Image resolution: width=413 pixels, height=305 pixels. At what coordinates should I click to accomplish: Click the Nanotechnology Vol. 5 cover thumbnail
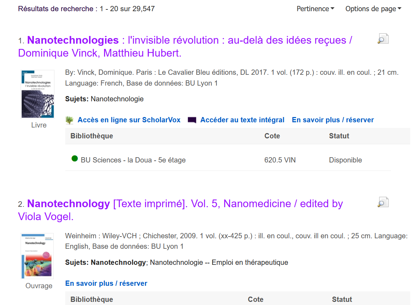coord(37,256)
